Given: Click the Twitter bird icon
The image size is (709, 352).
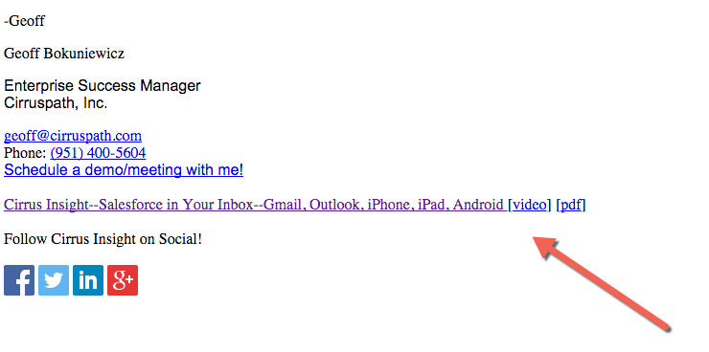Looking at the screenshot, I should pos(54,280).
